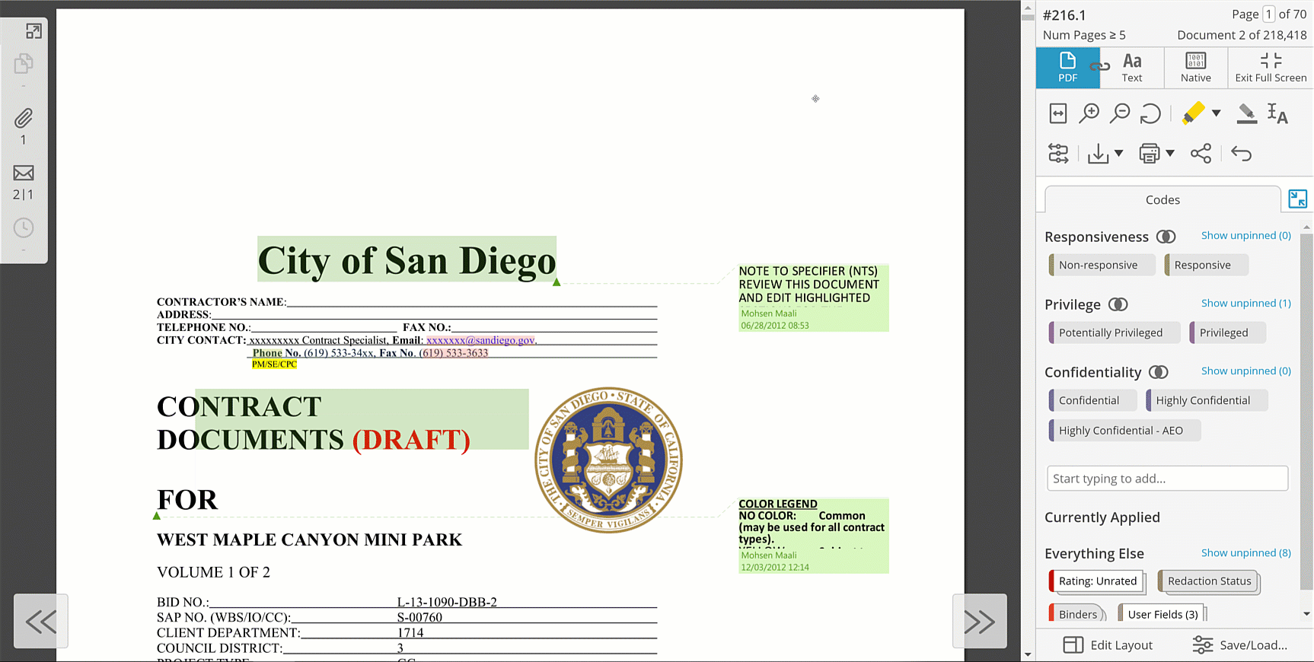Click the undo arrow icon

point(1241,154)
